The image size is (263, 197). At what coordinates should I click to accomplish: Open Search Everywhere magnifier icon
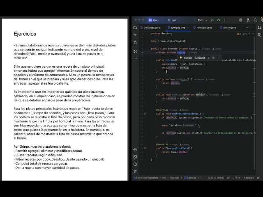point(255,20)
